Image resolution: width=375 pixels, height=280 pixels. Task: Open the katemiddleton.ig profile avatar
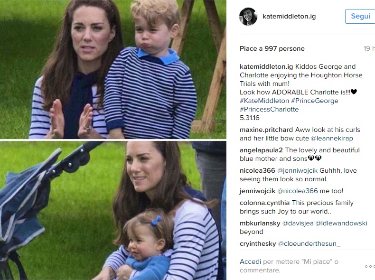point(248,17)
